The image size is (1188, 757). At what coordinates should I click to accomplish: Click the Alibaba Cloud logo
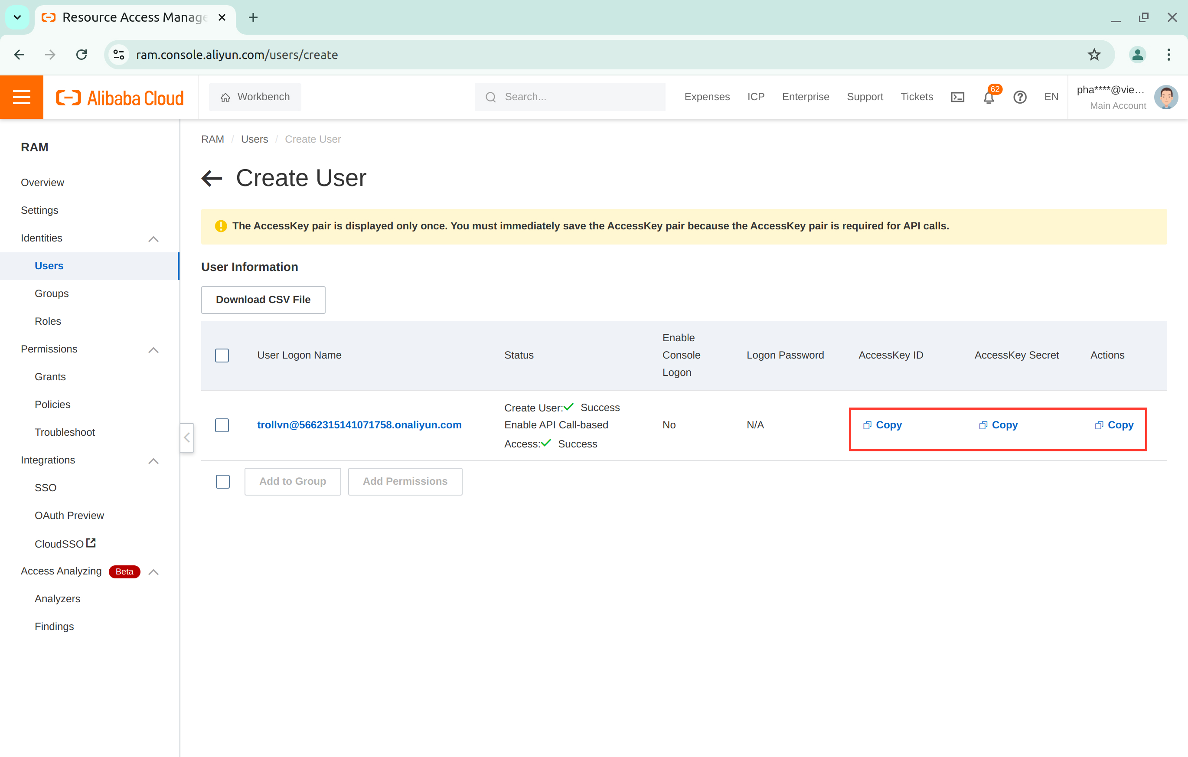[120, 98]
